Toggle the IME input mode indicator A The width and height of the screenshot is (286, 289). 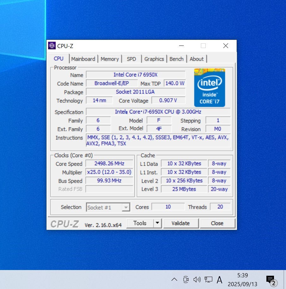click(220, 280)
